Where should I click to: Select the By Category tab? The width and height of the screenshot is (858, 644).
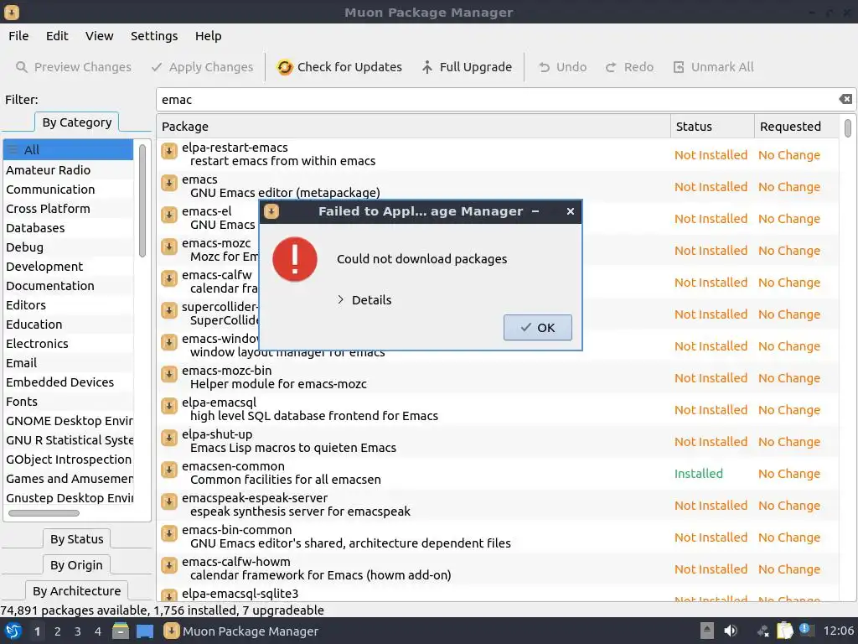click(x=76, y=122)
